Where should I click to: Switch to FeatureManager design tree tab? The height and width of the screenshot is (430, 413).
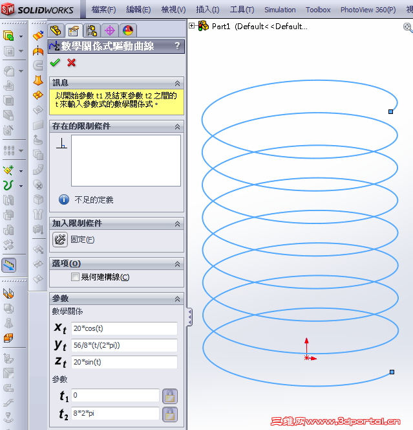[x=56, y=30]
